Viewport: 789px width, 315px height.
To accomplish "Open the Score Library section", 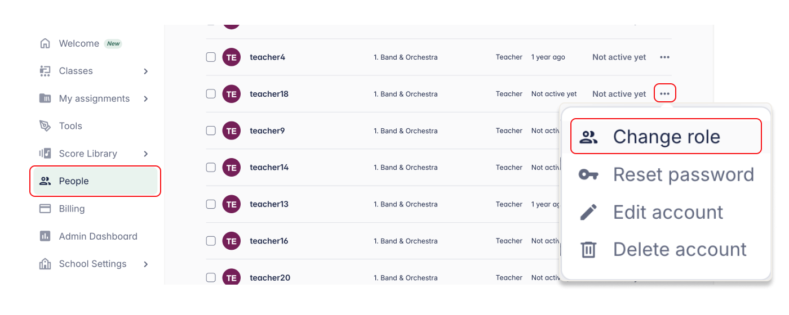I will click(x=88, y=154).
